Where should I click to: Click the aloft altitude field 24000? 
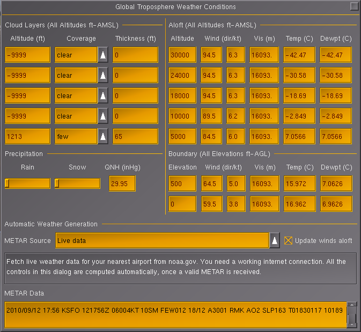pos(182,75)
